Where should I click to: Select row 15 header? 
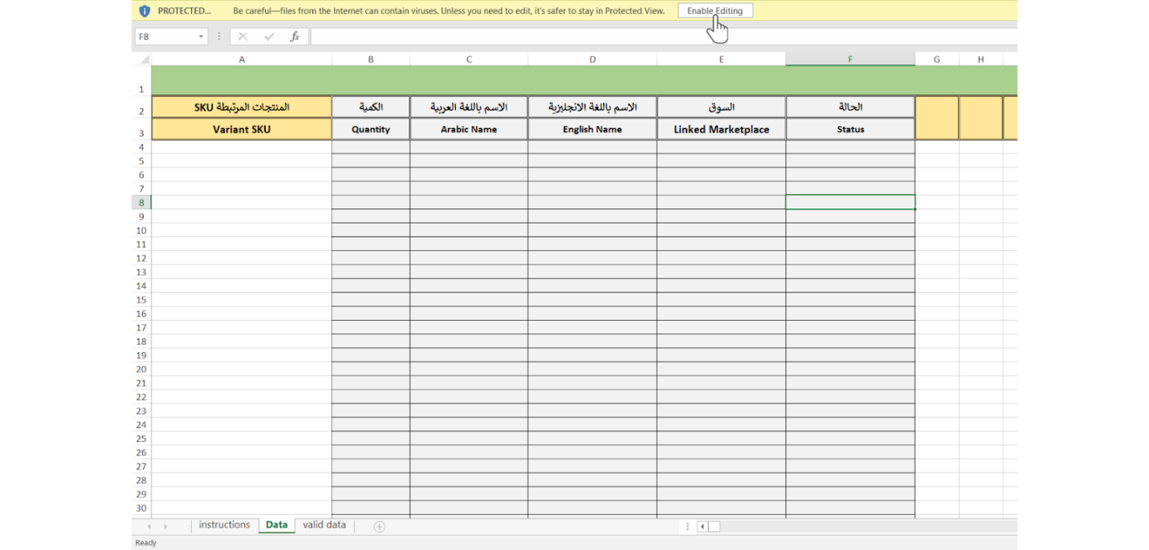141,300
